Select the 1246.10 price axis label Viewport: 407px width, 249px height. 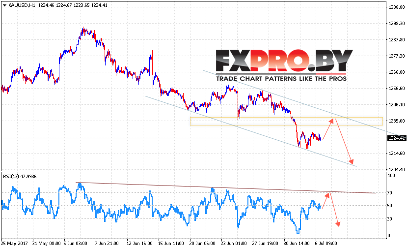pos(397,105)
